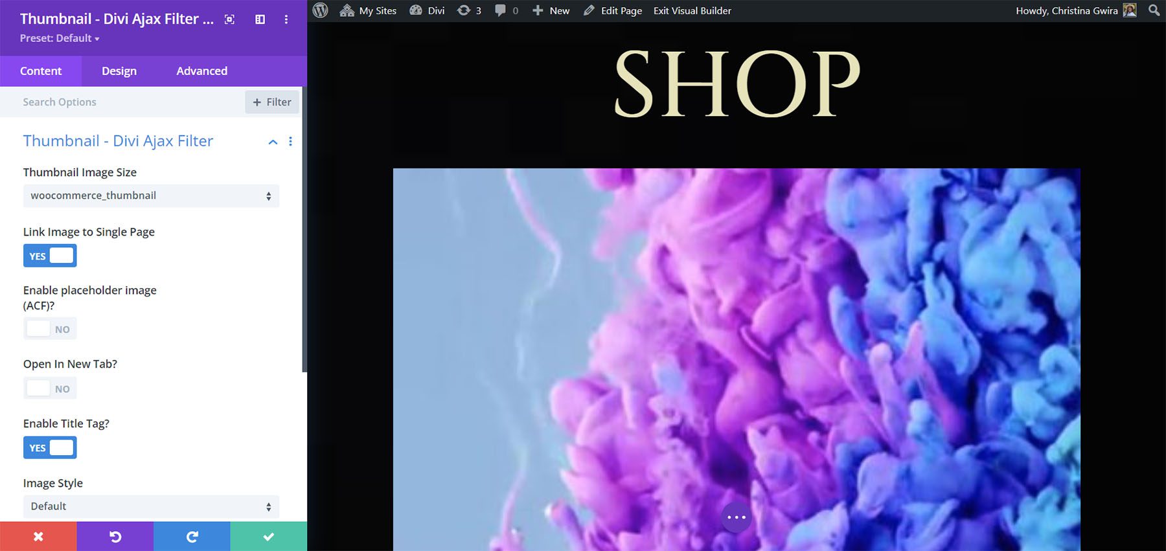
Task: Collapse the Thumbnail - Divi Ajax Filter section
Action: (273, 142)
